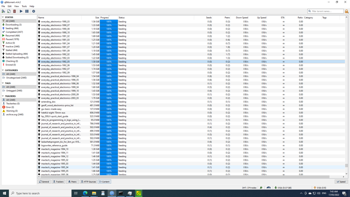The image size is (350, 197).
Task: Click the green download speed status arrow
Action: coord(276,188)
